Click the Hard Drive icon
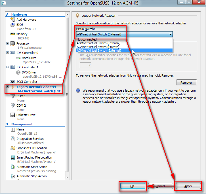Viewport: 206px width, 194px height. coord(18,58)
